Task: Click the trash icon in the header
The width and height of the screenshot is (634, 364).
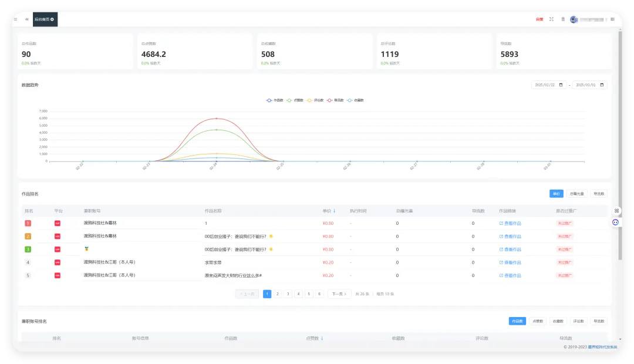Action: (x=563, y=19)
